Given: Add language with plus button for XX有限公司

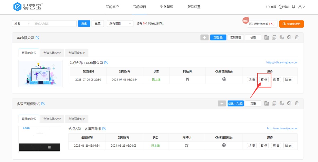Looking at the screenshot, I should tap(204, 38).
